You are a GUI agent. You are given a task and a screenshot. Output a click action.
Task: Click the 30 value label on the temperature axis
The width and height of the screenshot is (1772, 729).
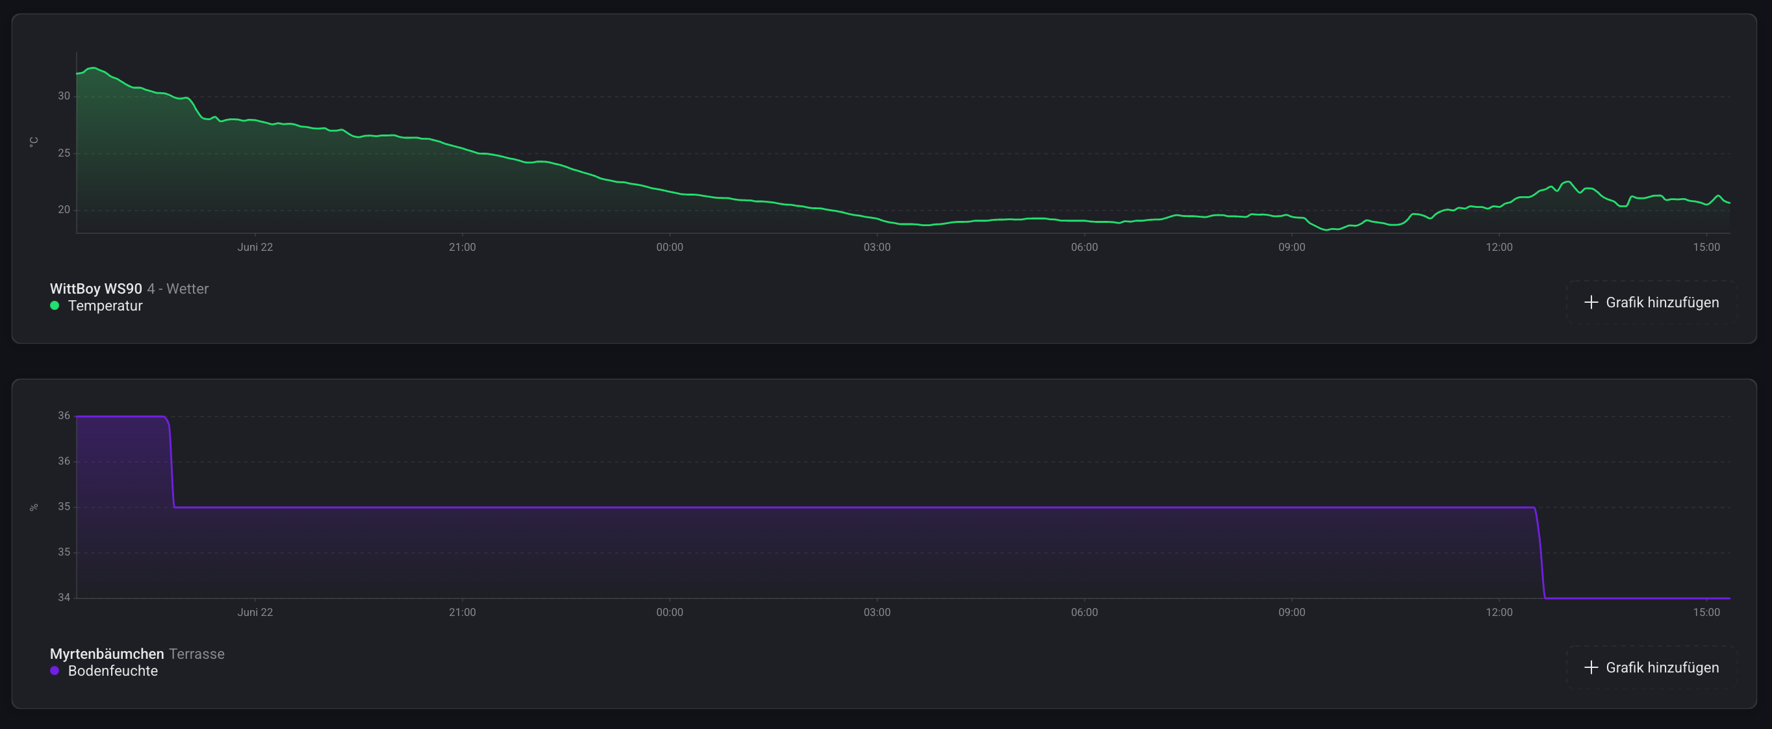64,96
